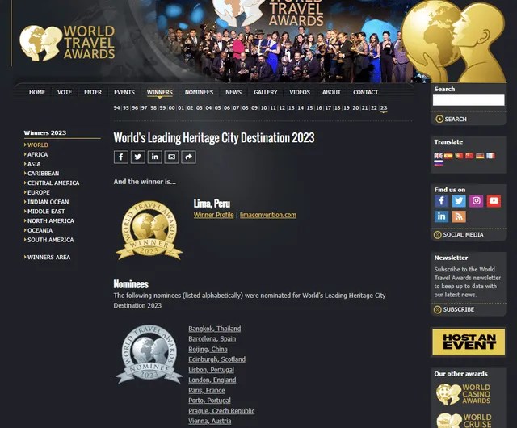Click the Subscribe newsletter button
Screen dimensions: 517x428
tap(458, 309)
